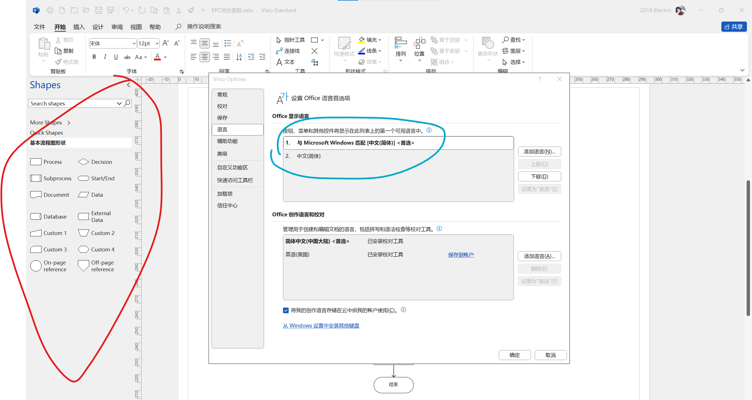
Task: Select 高级 in Visio Options sidebar
Action: (238, 153)
